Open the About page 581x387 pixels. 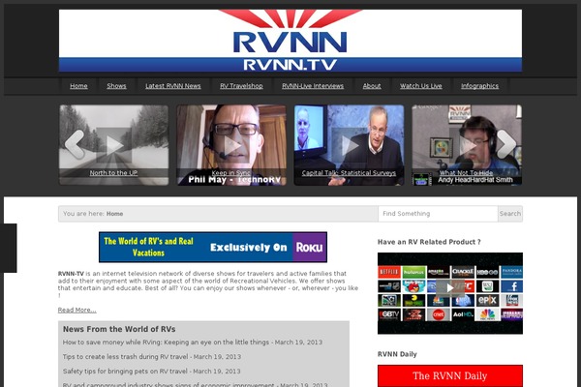point(372,86)
